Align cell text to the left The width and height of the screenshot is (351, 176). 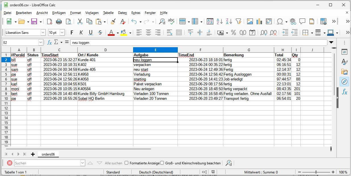[x=139, y=33]
